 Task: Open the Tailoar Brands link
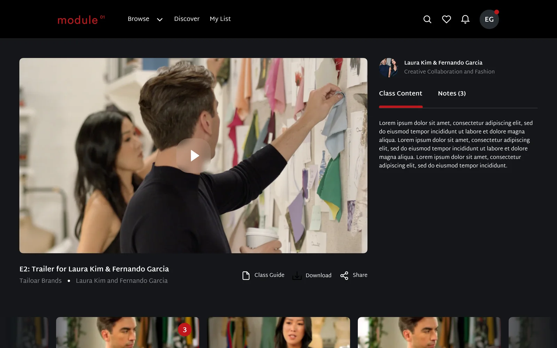40,280
